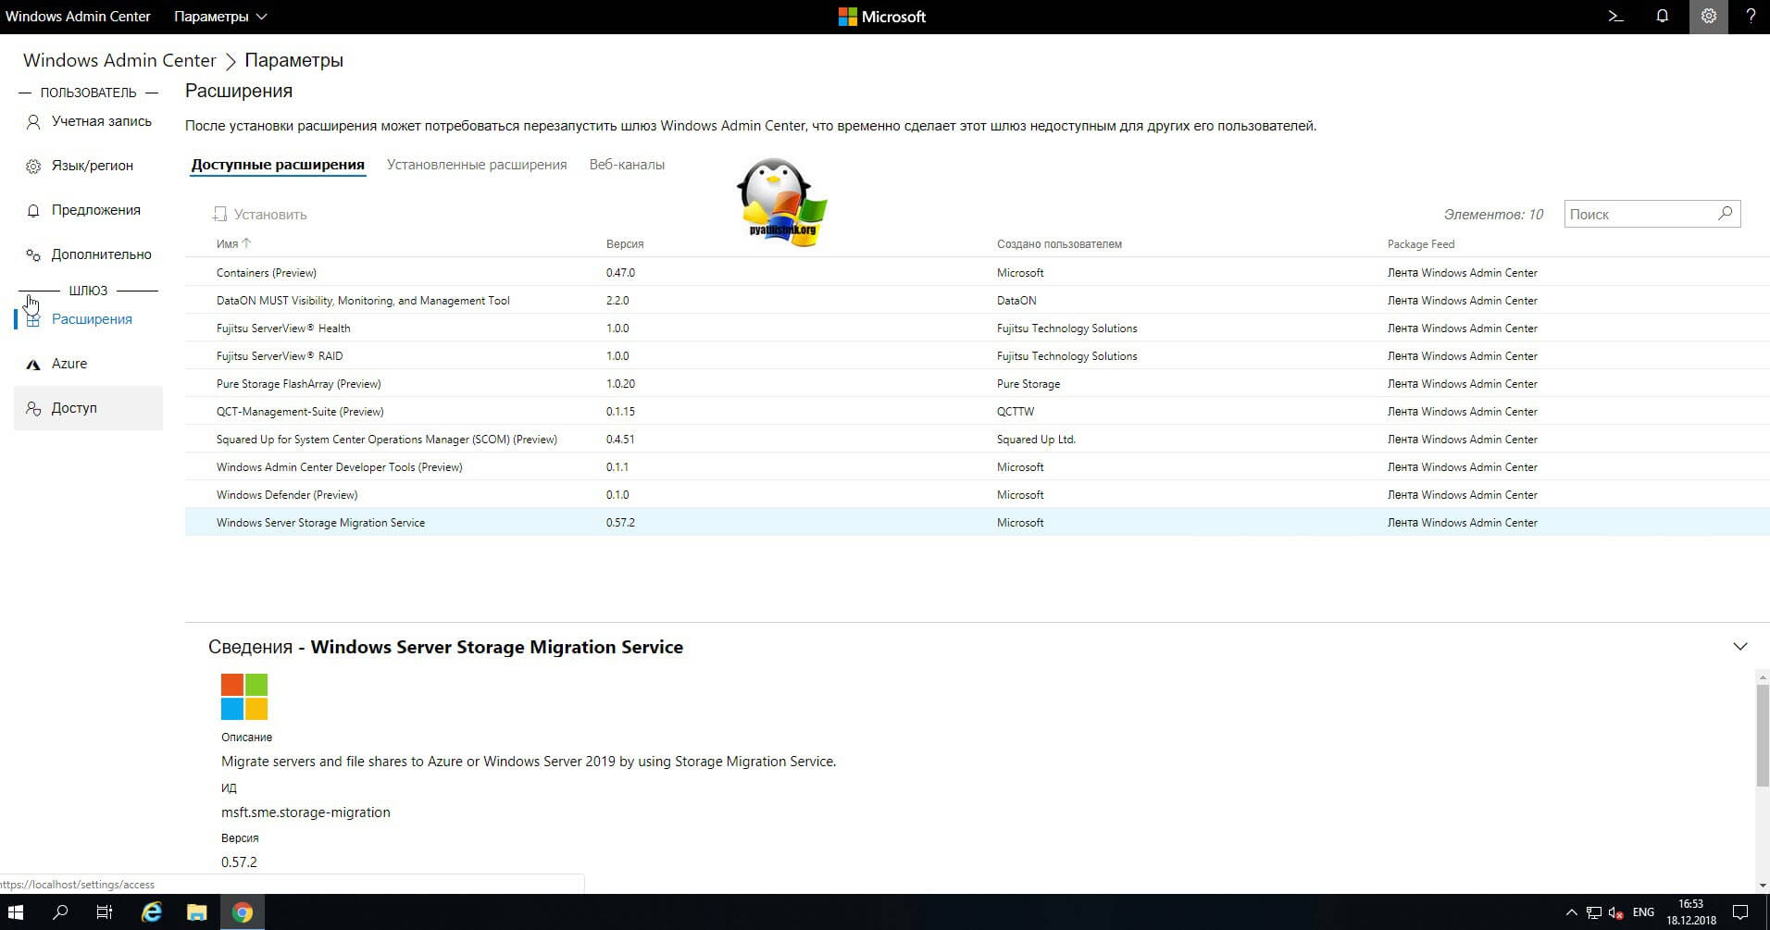The width and height of the screenshot is (1770, 930).
Task: Click the network tray icon
Action: pos(1594,912)
